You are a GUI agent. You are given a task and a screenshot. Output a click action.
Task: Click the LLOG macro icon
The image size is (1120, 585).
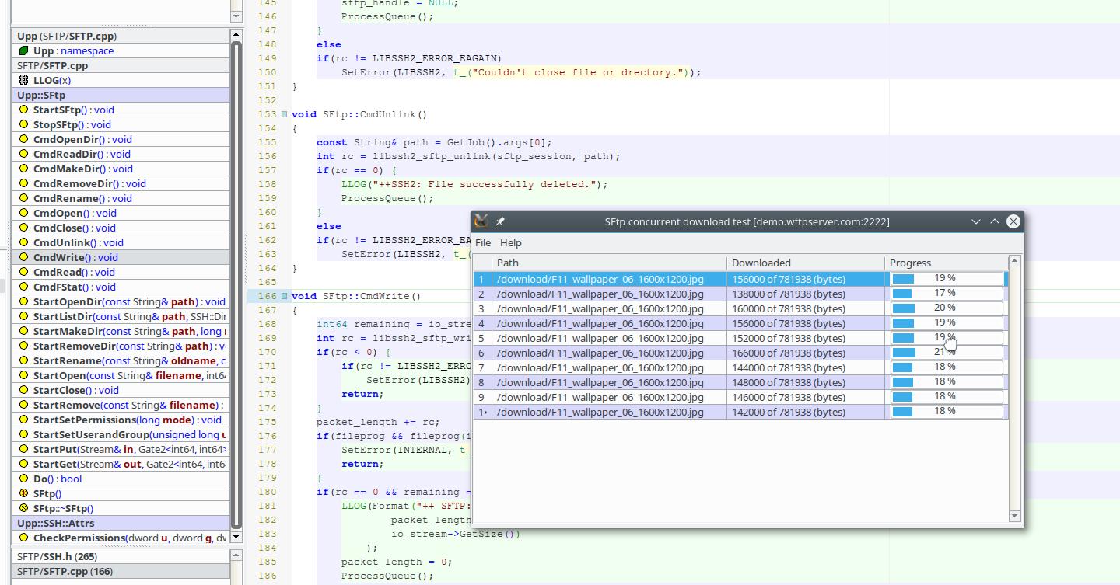click(x=23, y=80)
